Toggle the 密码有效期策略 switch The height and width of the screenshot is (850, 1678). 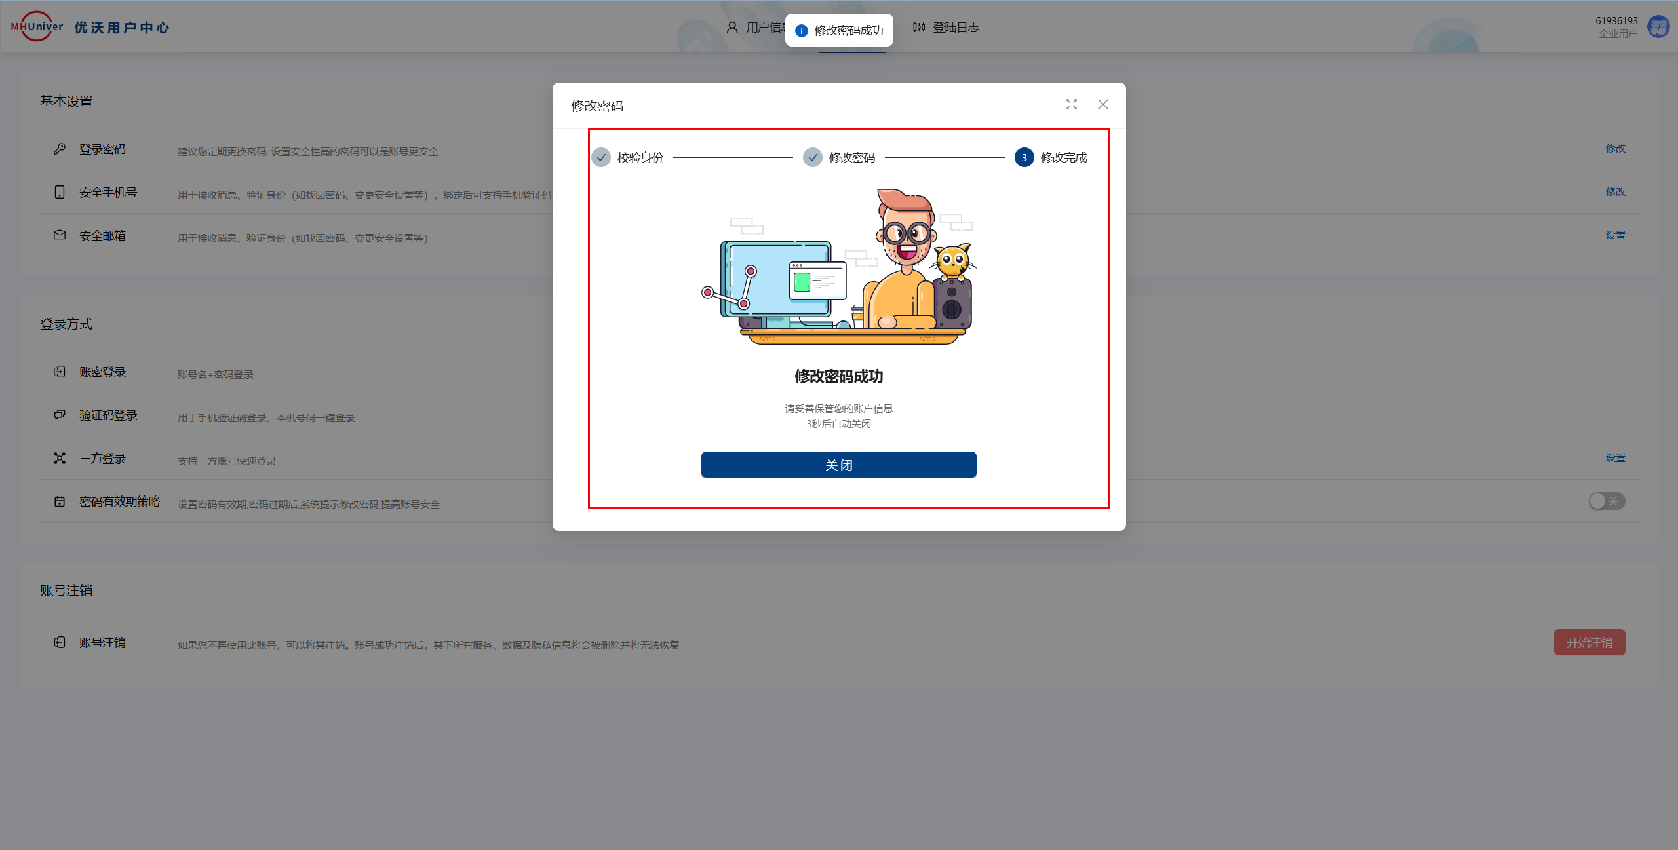click(x=1606, y=501)
